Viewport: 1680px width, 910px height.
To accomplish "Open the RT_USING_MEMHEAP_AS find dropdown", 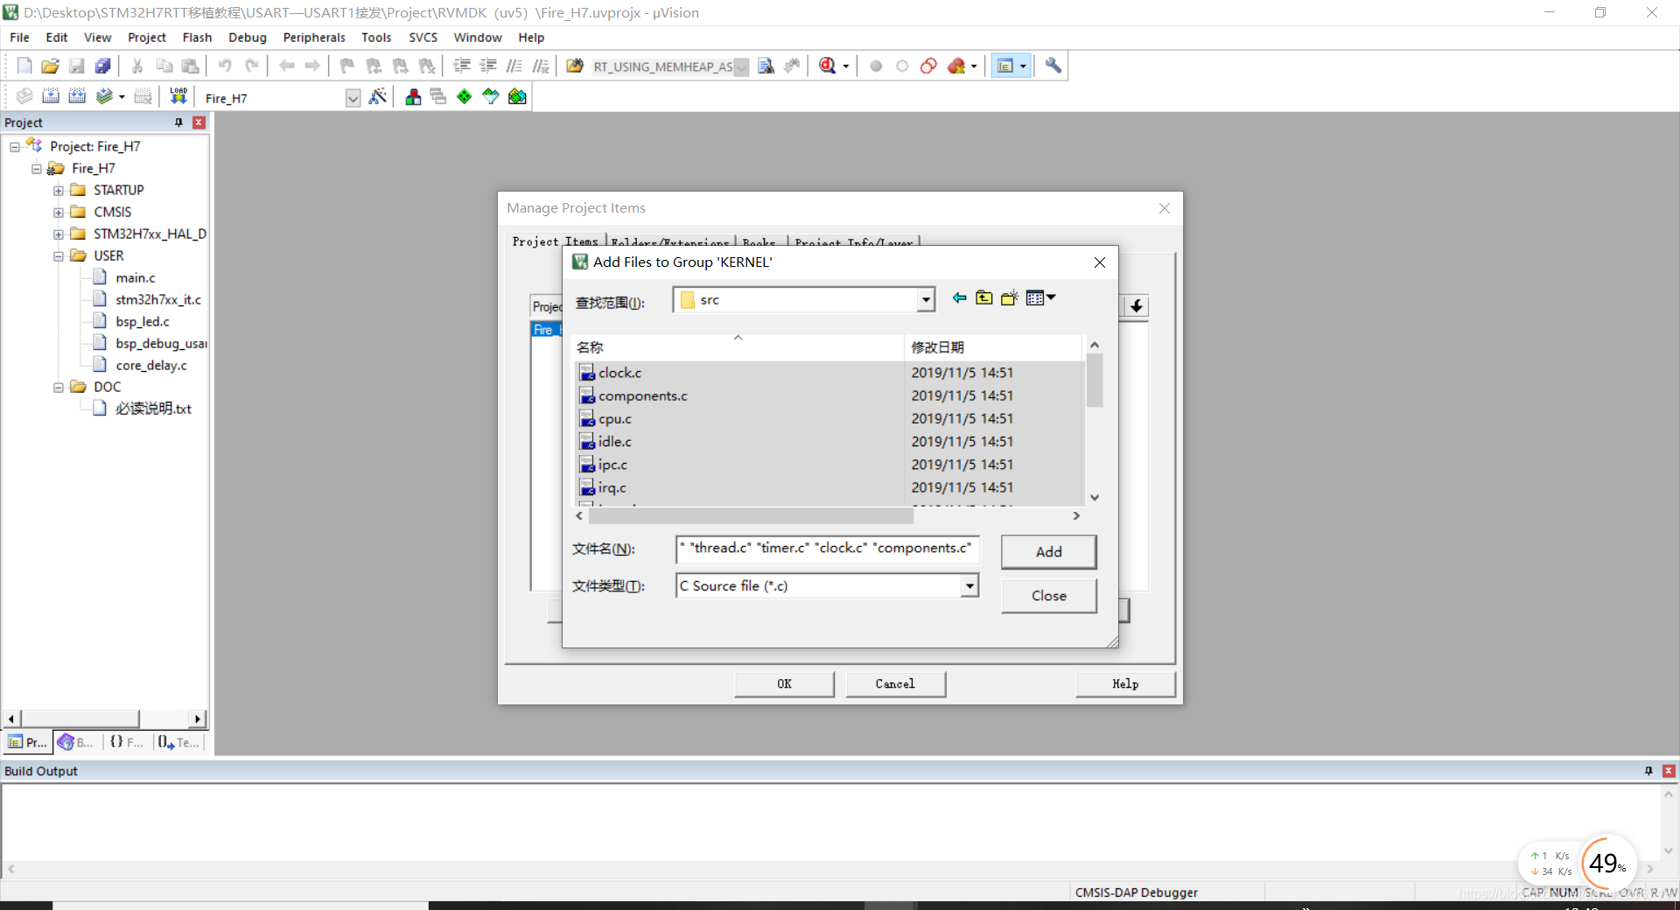I will click(741, 66).
